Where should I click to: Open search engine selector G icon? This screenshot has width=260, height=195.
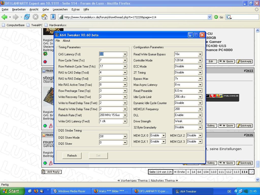point(229,17)
